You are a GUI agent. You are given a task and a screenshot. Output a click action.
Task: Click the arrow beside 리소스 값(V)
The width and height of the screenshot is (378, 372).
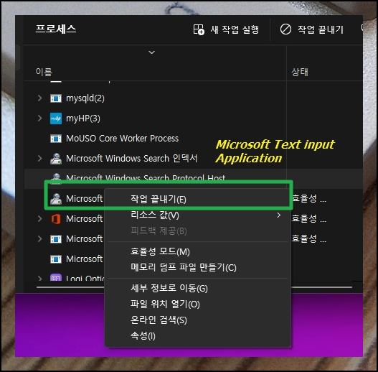pyautogui.click(x=279, y=215)
